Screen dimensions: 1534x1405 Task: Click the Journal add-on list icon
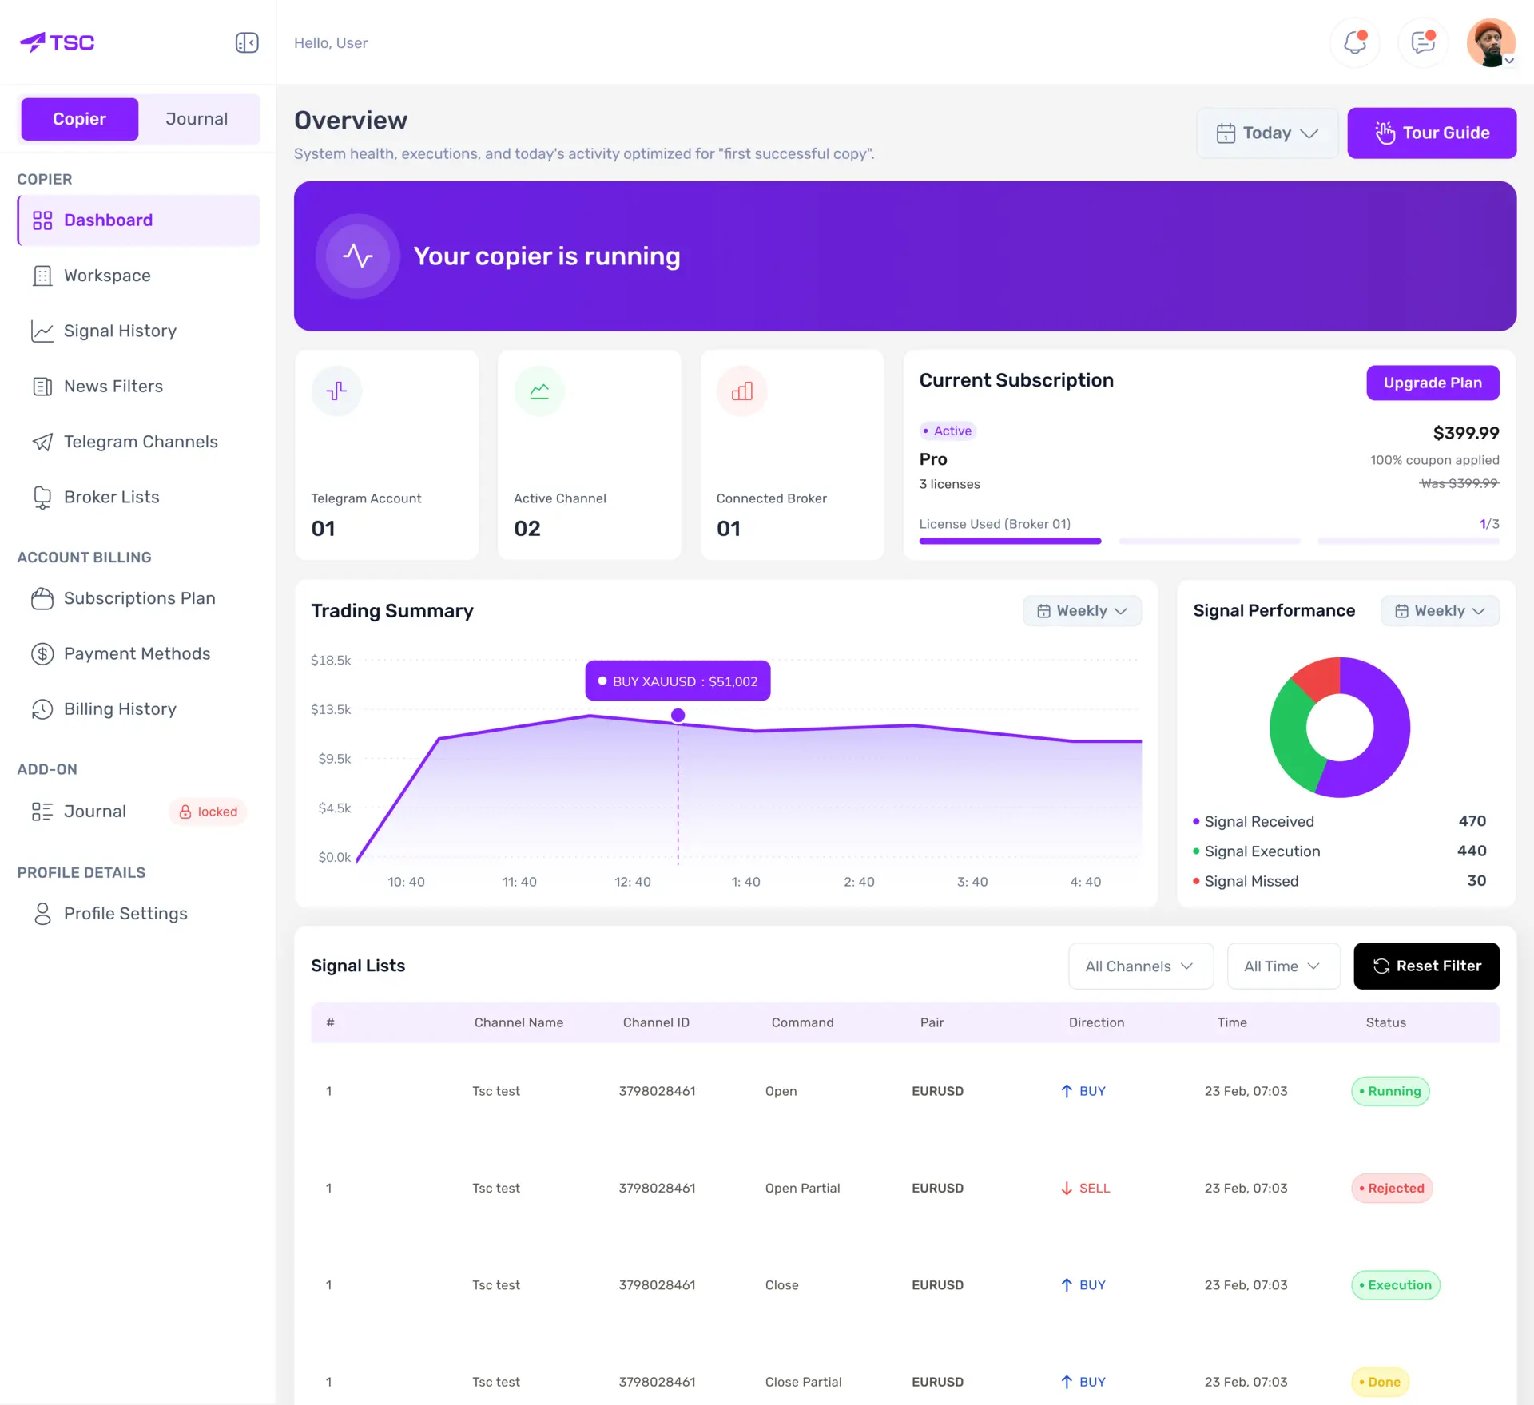point(42,812)
